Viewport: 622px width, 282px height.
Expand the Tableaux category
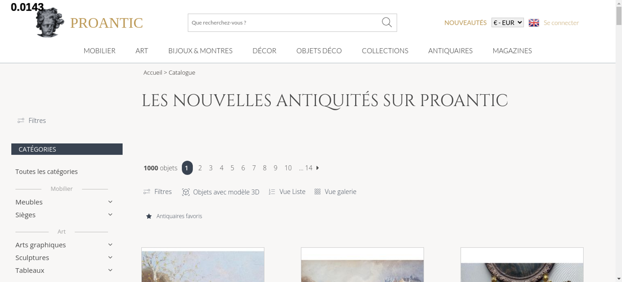(110, 270)
